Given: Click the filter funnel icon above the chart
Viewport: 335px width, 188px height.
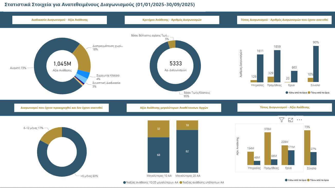Looking at the screenshot, I should click(282, 120).
